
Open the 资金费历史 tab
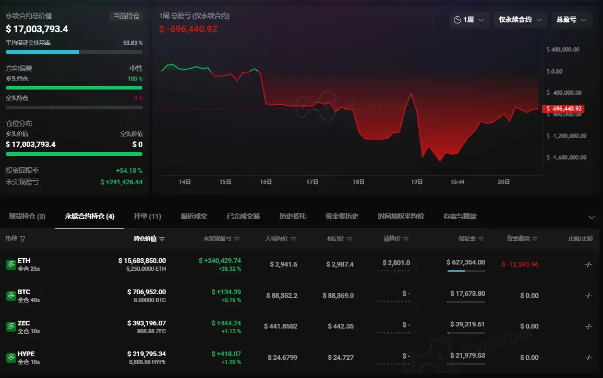(342, 216)
